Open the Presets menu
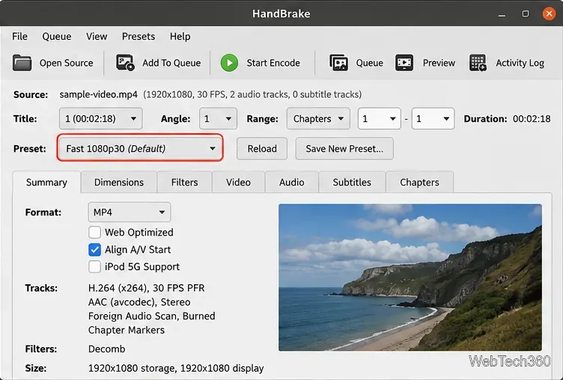 [x=139, y=36]
